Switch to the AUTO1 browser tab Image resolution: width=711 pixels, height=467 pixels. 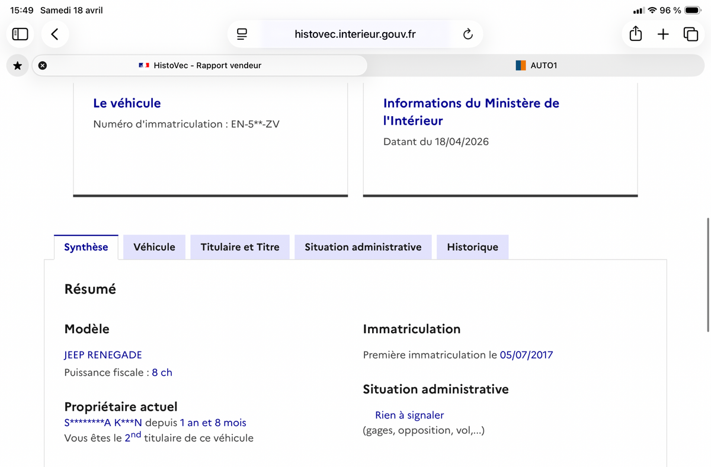coord(536,65)
